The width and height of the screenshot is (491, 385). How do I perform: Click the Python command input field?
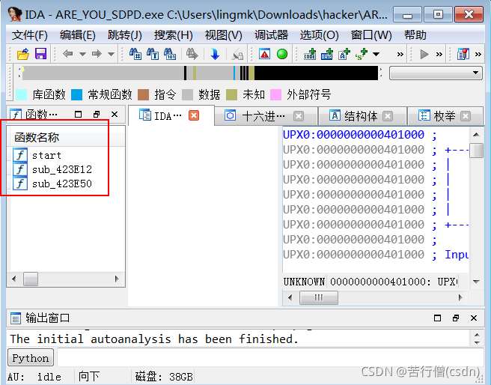pos(269,358)
